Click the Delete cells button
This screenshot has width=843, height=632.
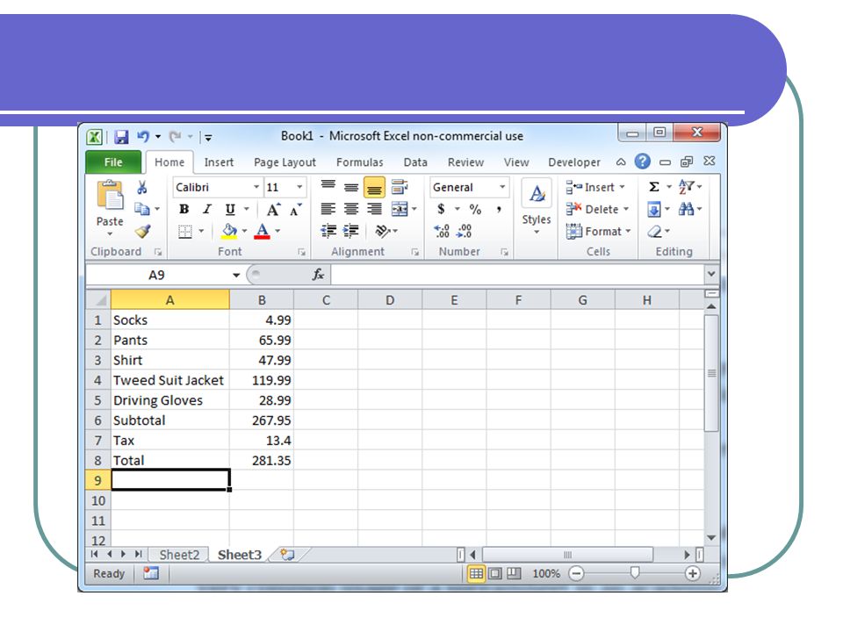point(597,209)
